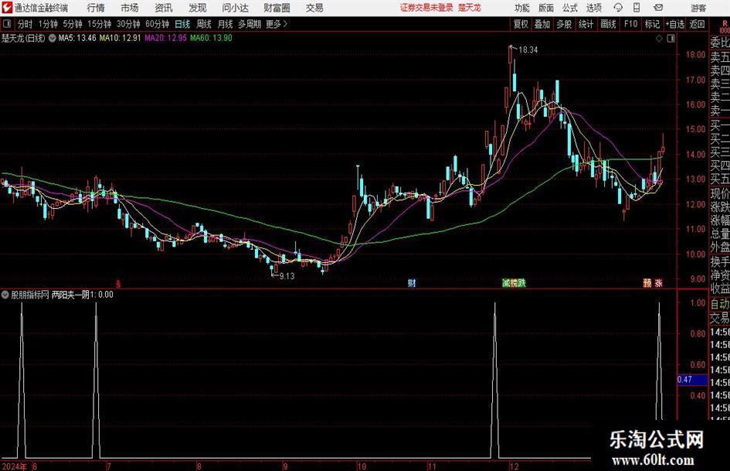The image size is (730, 471).
Task: Click the 复权 button
Action: 521,24
